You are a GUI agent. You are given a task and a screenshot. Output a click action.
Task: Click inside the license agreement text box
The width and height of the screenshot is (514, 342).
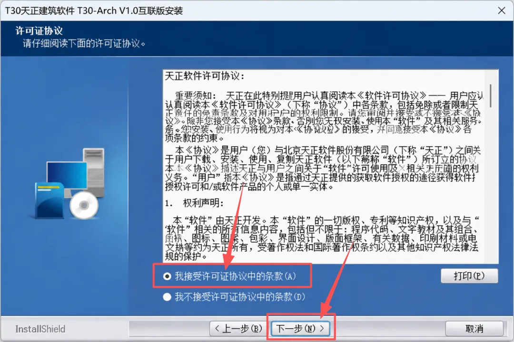pos(331,167)
